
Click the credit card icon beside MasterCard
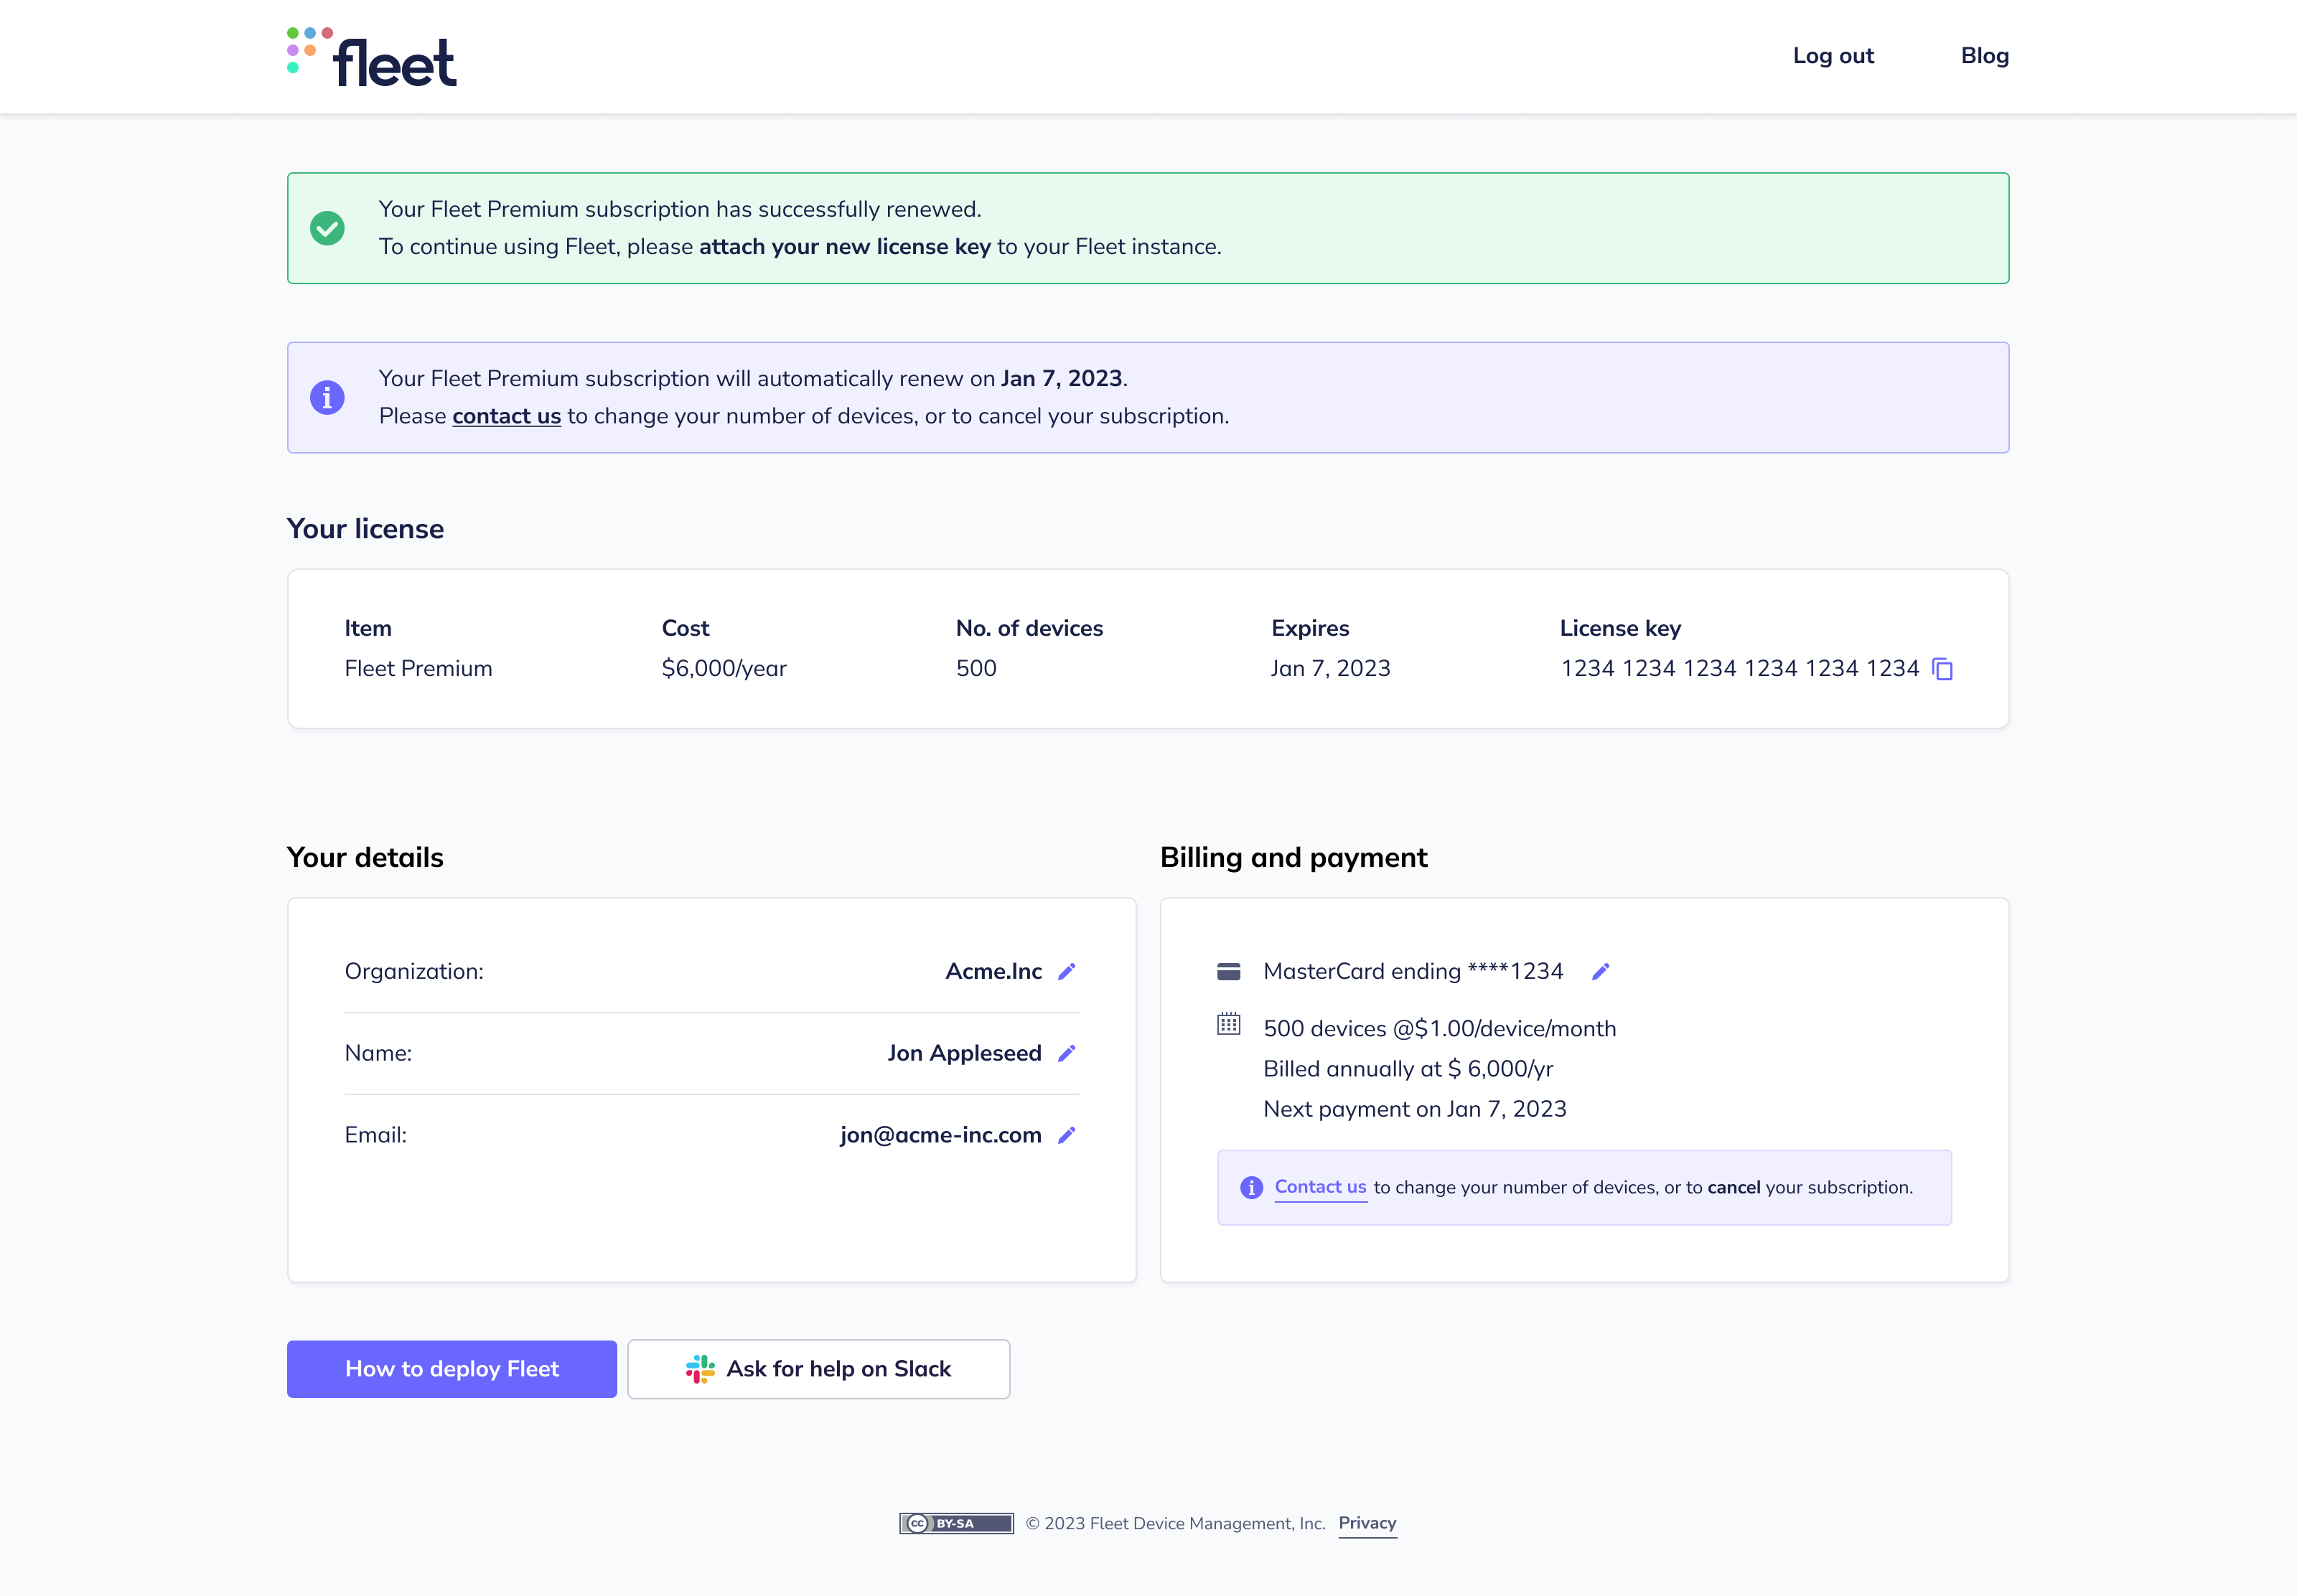point(1228,970)
